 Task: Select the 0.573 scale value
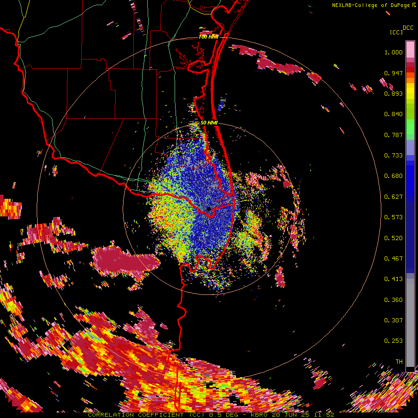click(393, 217)
